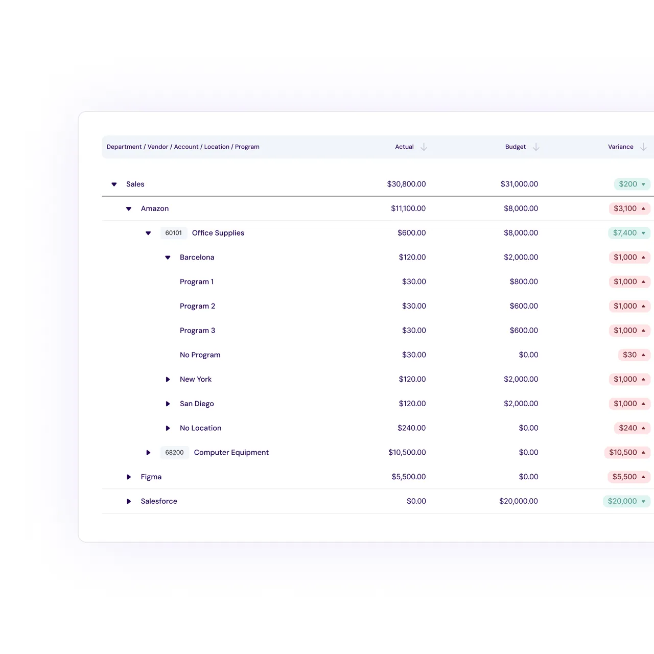This screenshot has width=654, height=654.
Task: Collapse the Office Supplies account
Action: click(x=148, y=233)
